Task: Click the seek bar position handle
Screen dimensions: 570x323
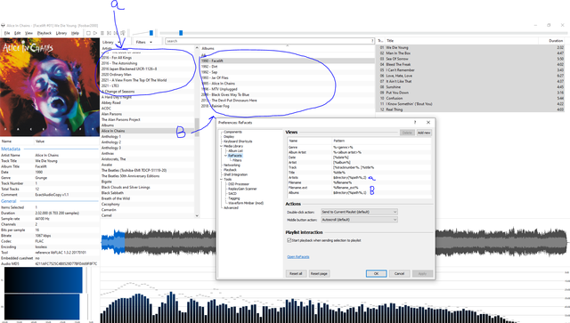Action: pyautogui.click(x=181, y=33)
